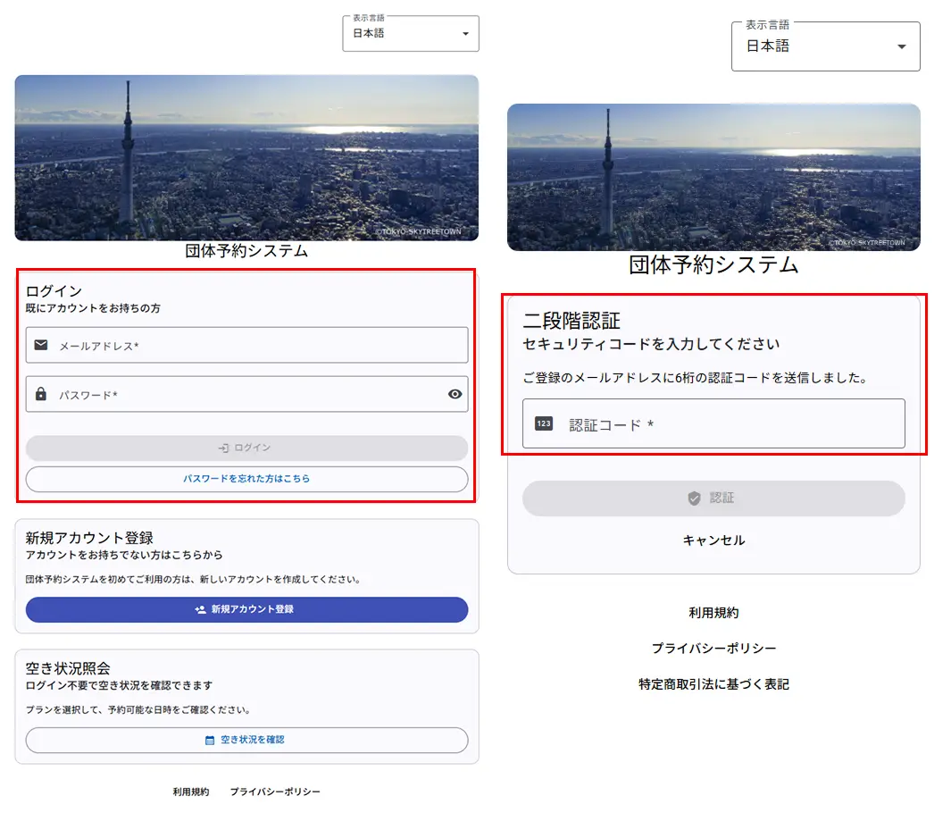The image size is (951, 821).
Task: Open the left 表示言語 language dropdown
Action: click(410, 33)
